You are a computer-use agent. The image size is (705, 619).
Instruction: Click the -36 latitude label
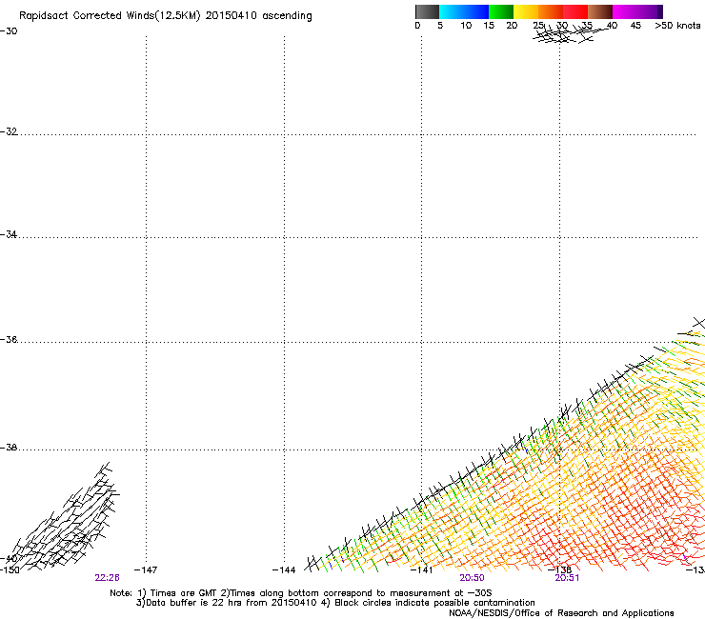9,339
